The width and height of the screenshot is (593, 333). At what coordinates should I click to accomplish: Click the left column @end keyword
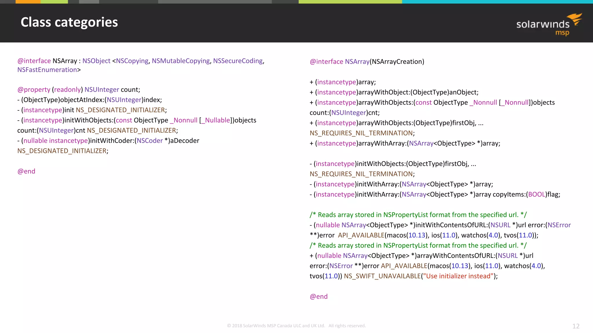26,171
